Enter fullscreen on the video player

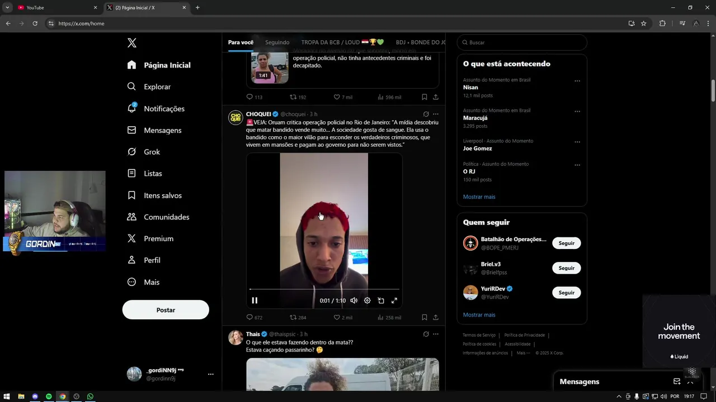pyautogui.click(x=394, y=300)
